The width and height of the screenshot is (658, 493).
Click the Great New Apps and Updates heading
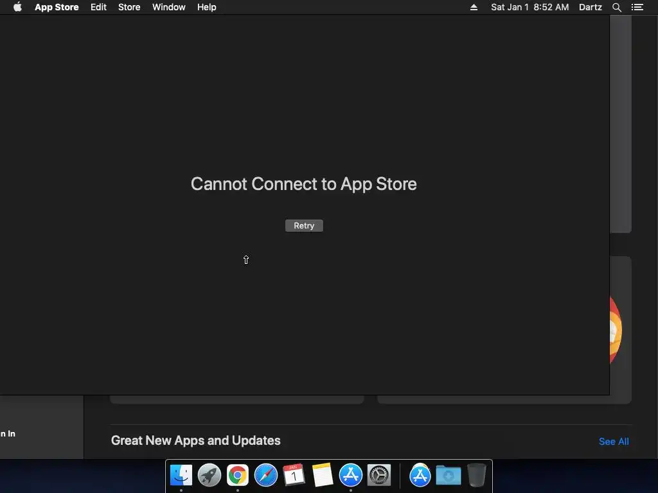point(196,440)
